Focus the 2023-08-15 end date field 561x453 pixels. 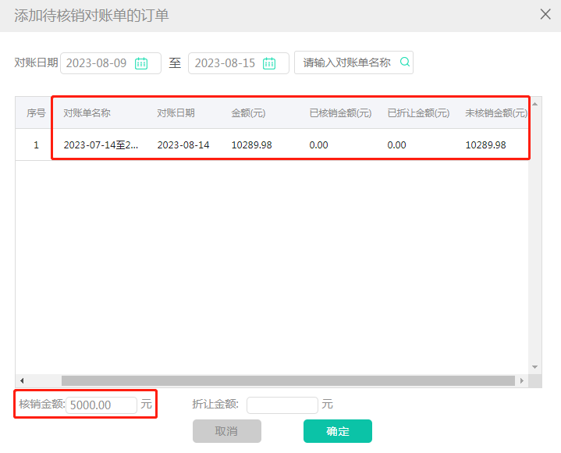pyautogui.click(x=225, y=63)
